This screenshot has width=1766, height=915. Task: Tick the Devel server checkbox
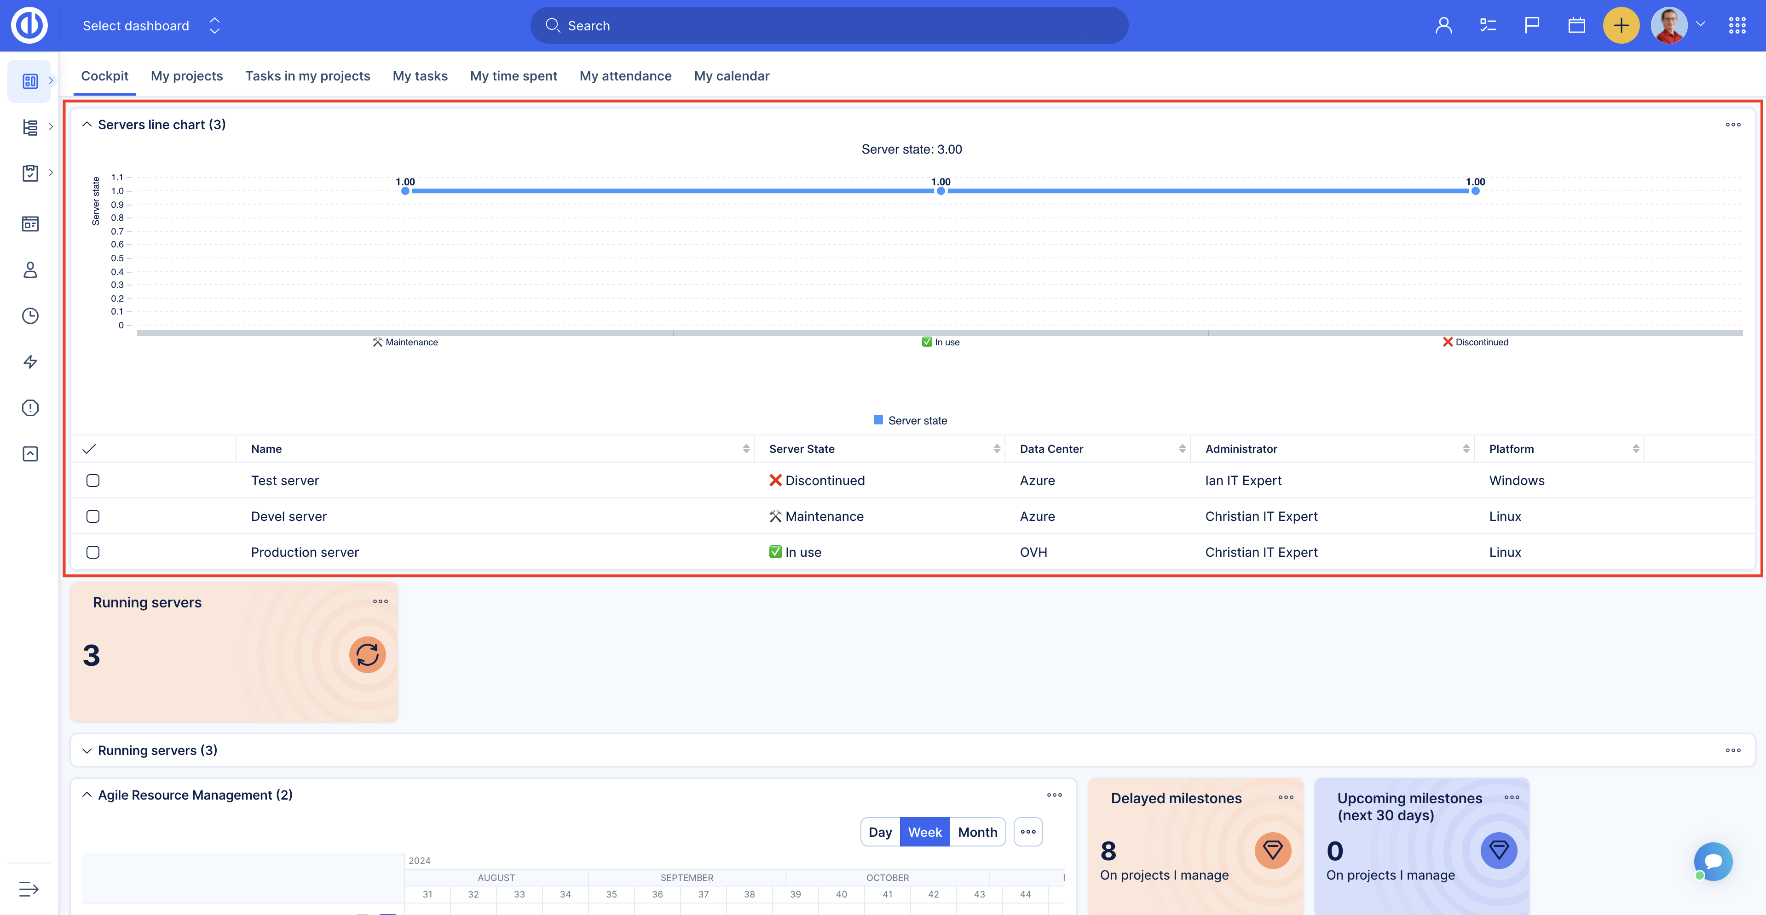(93, 516)
